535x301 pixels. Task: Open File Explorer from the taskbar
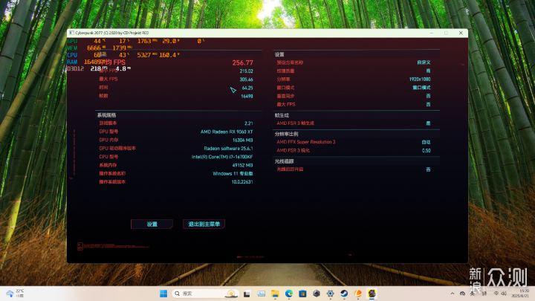click(x=275, y=294)
